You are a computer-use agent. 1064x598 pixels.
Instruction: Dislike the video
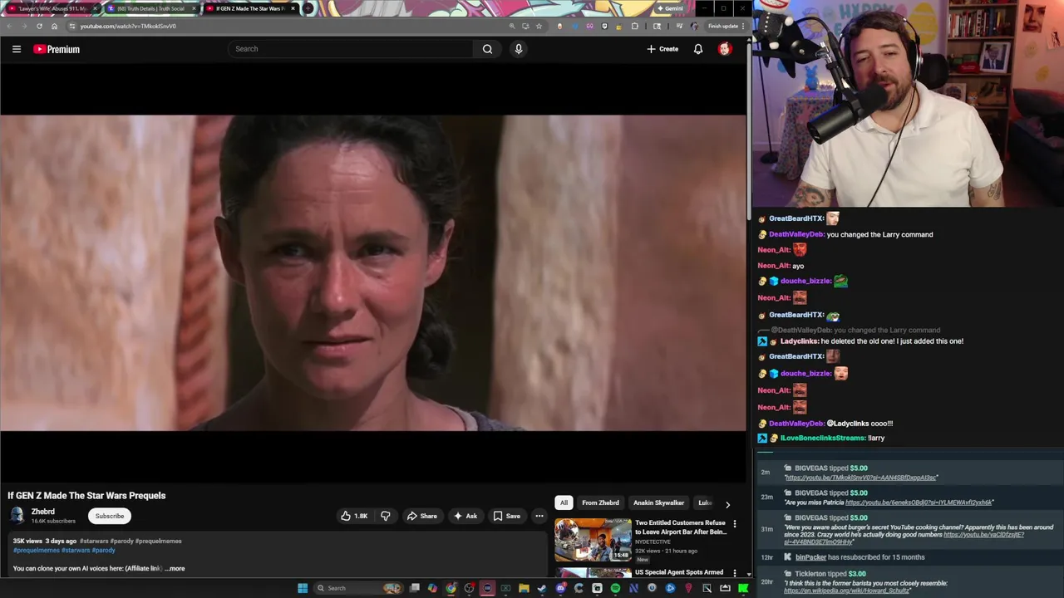coord(385,516)
